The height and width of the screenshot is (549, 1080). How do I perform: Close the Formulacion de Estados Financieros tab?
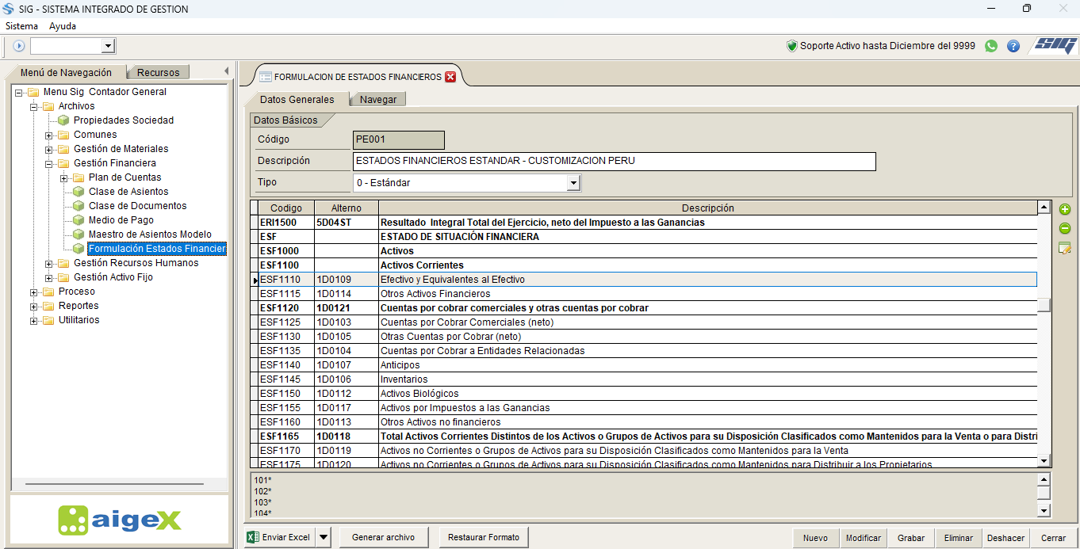(x=450, y=77)
